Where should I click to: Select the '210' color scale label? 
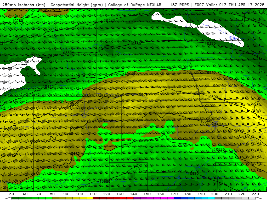(x=228, y=194)
